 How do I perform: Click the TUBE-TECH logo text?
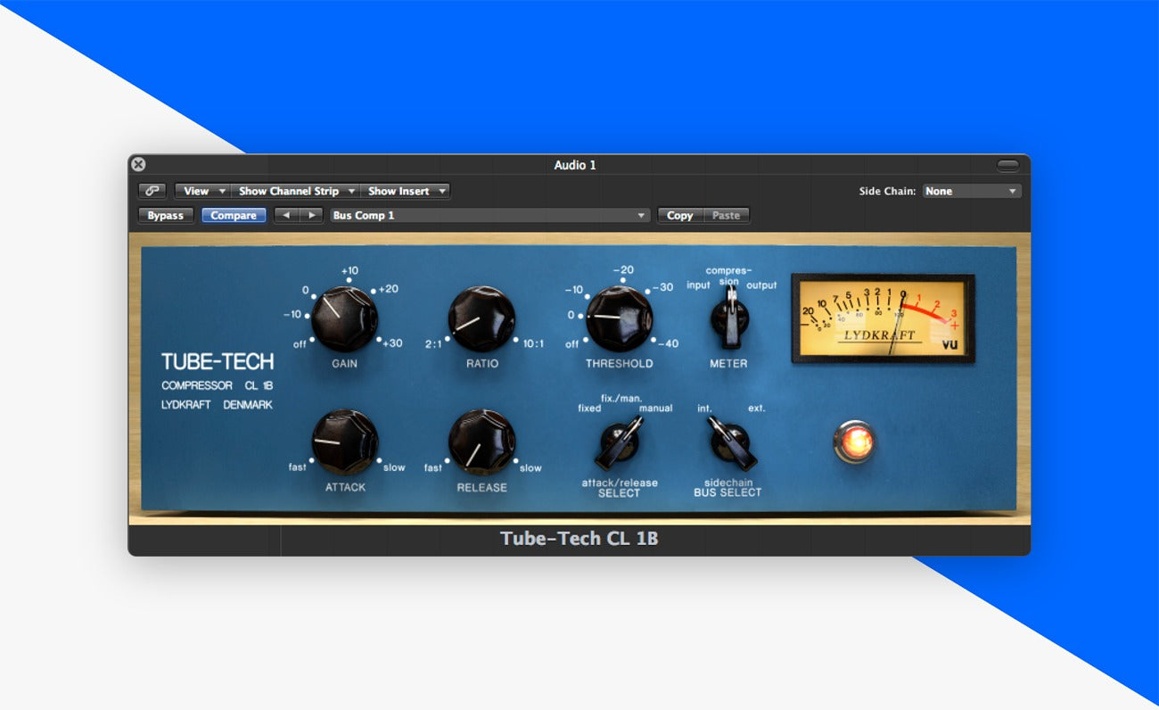click(218, 362)
